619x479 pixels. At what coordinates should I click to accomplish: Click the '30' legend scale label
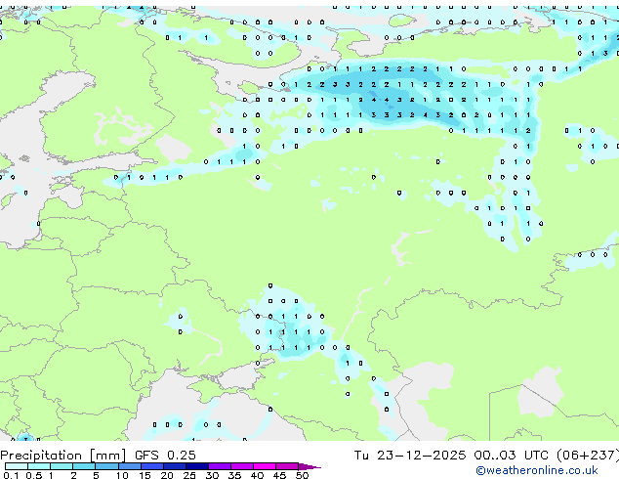tap(212, 475)
